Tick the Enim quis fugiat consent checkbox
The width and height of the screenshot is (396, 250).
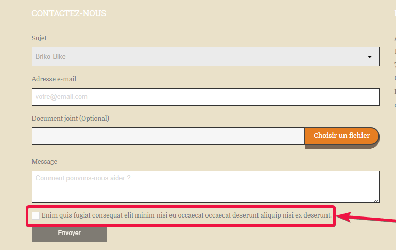pos(36,215)
